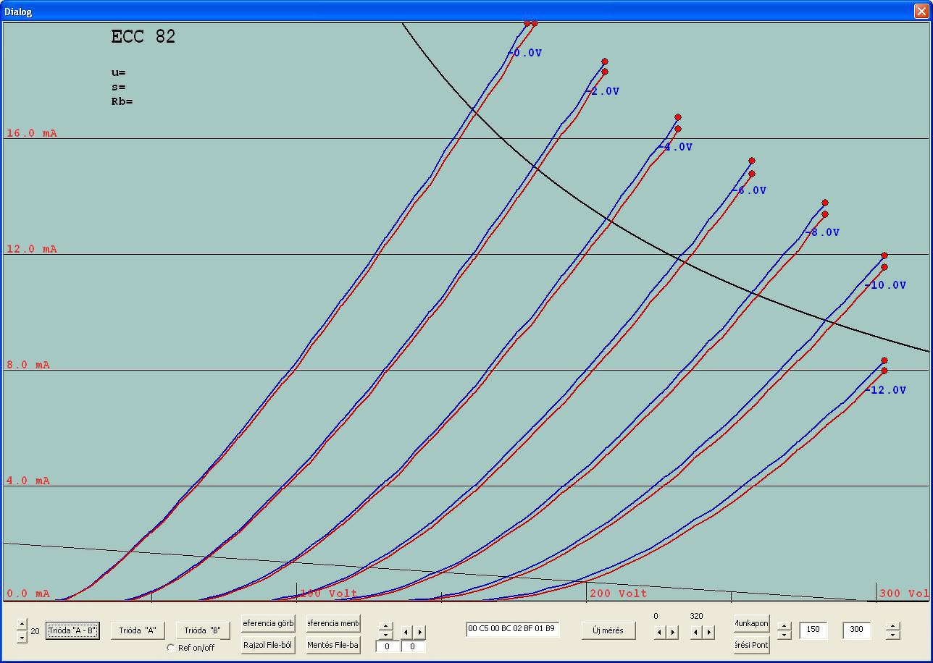The height and width of the screenshot is (663, 933).
Task: Click the up arrow beside the value 20
Action: click(x=22, y=625)
